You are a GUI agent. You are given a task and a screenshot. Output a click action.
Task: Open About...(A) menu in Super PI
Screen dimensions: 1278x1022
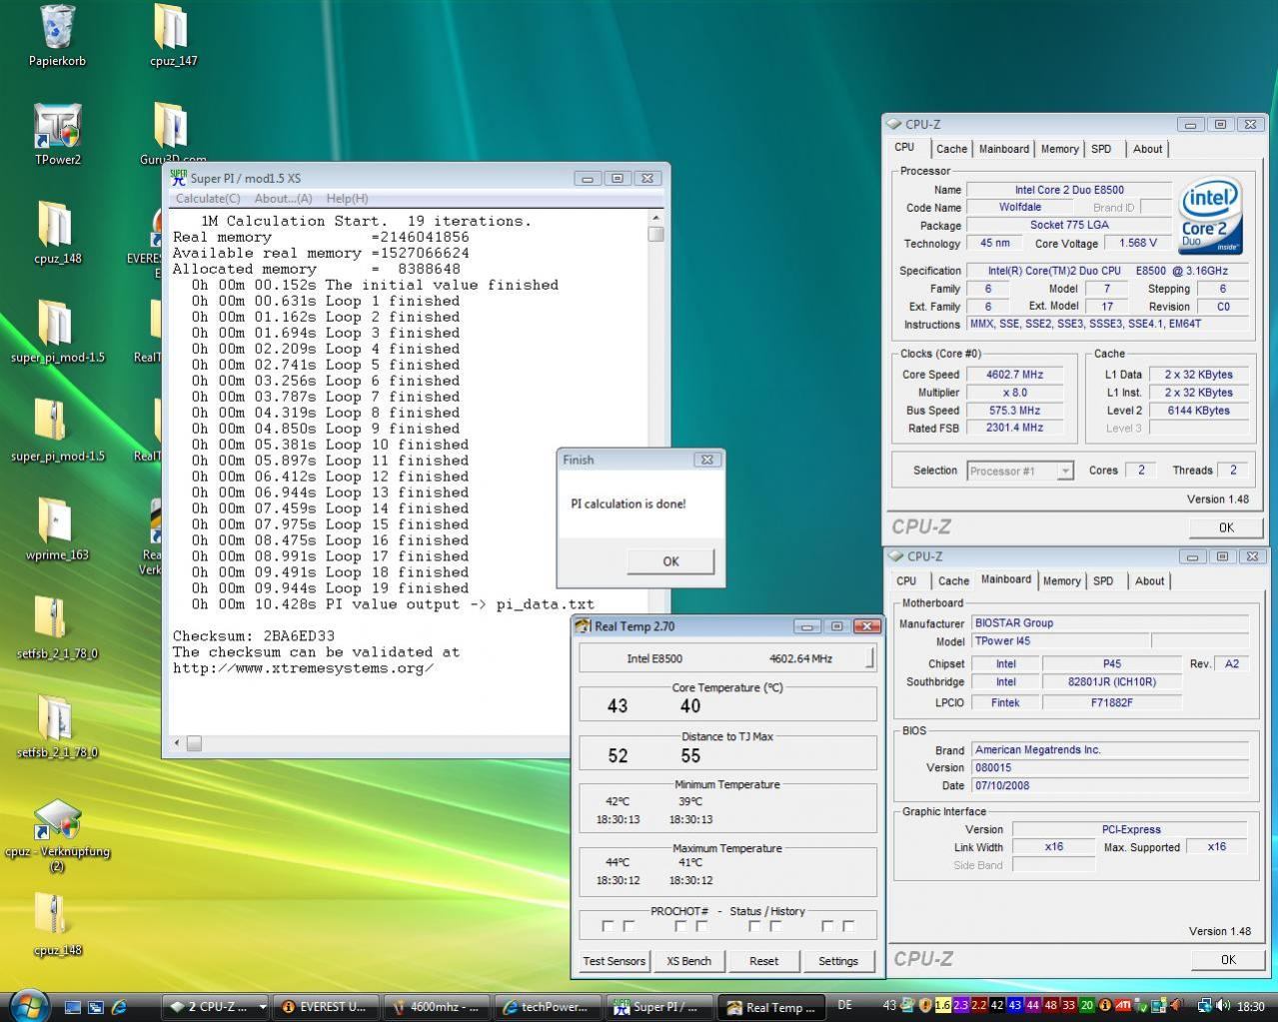pyautogui.click(x=283, y=199)
